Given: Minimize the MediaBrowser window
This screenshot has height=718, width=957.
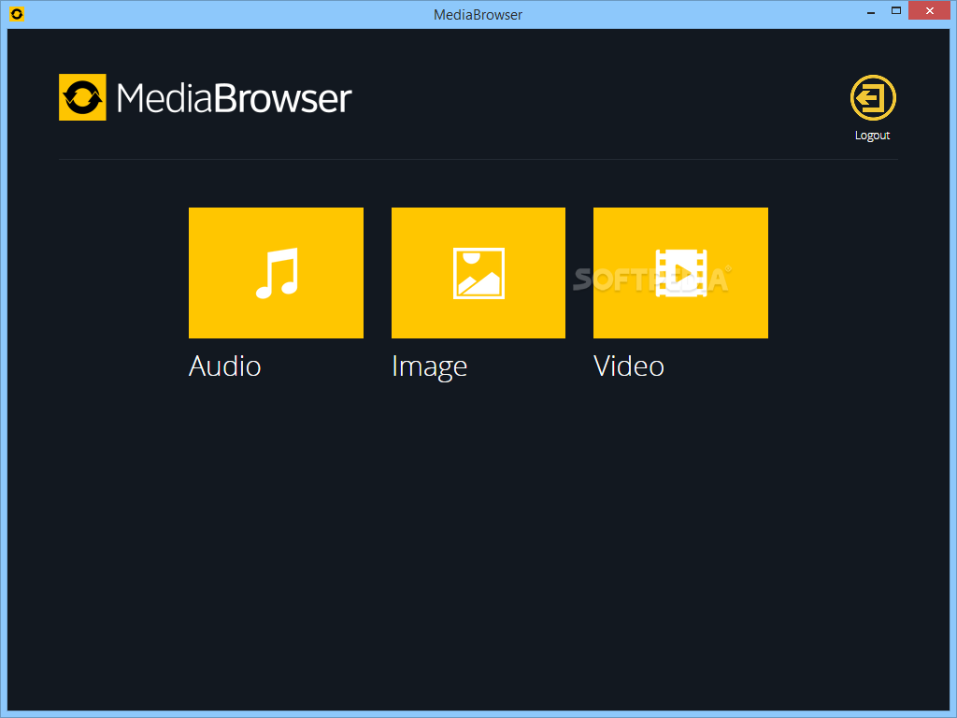Looking at the screenshot, I should click(871, 11).
